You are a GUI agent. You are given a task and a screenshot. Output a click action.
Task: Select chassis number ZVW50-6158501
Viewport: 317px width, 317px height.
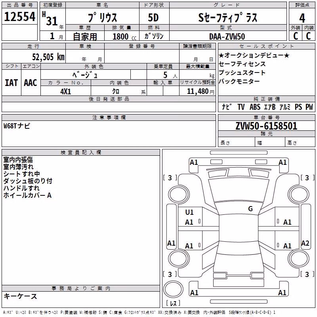(266, 126)
